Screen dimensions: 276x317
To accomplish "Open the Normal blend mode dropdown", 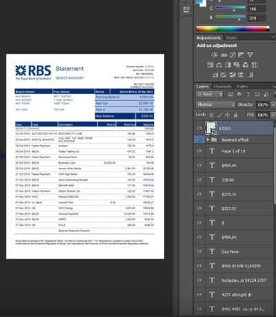I will pyautogui.click(x=216, y=104).
